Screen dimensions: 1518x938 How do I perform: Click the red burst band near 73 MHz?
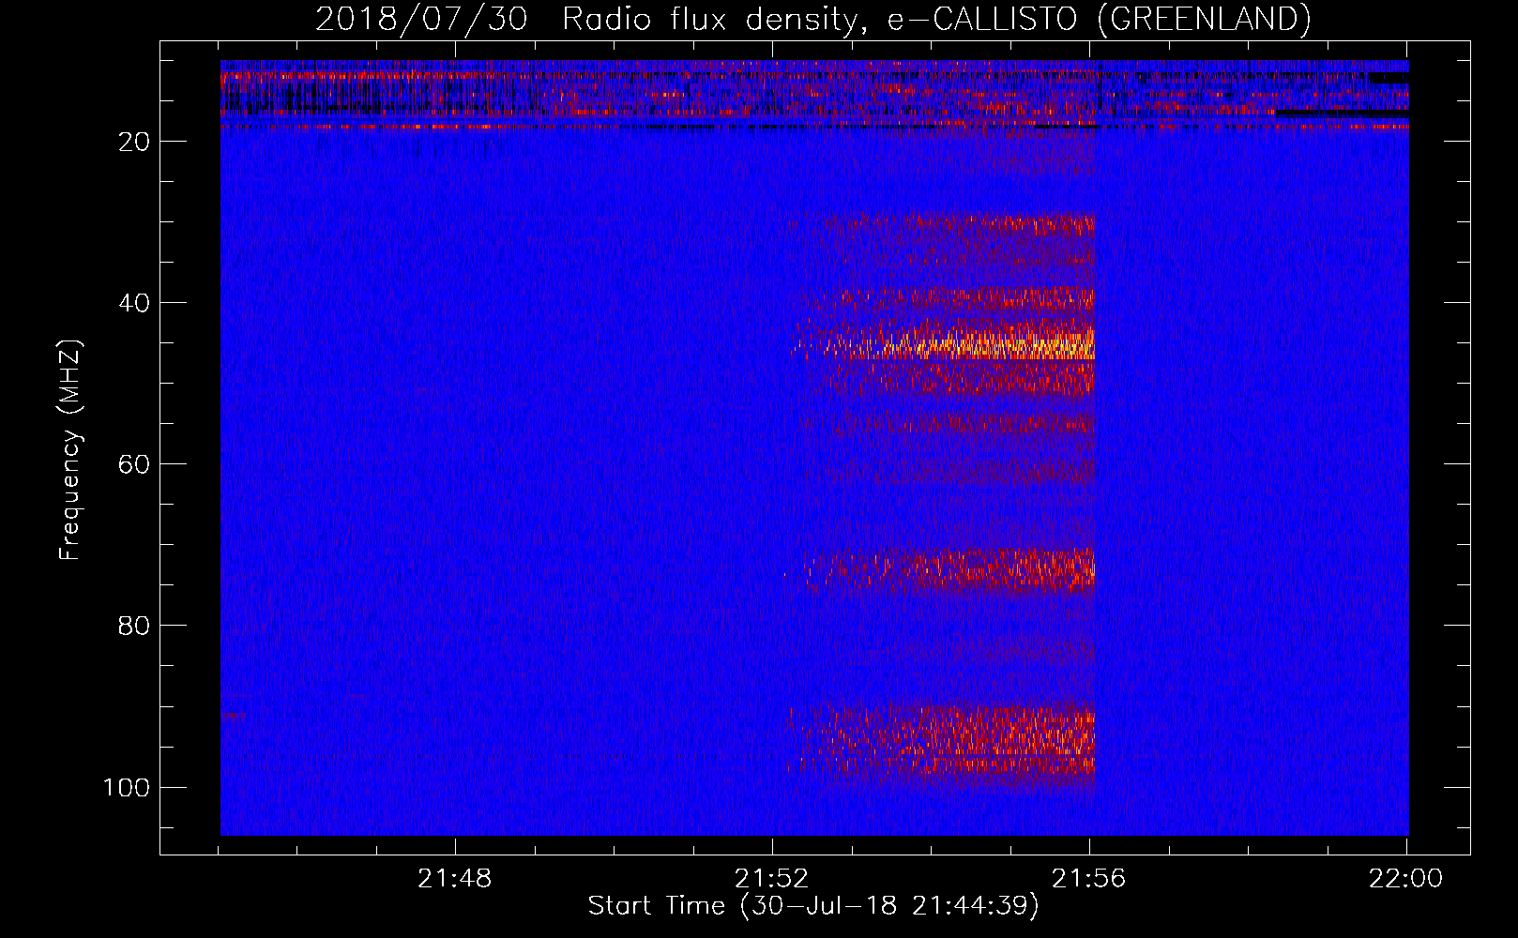[941, 568]
